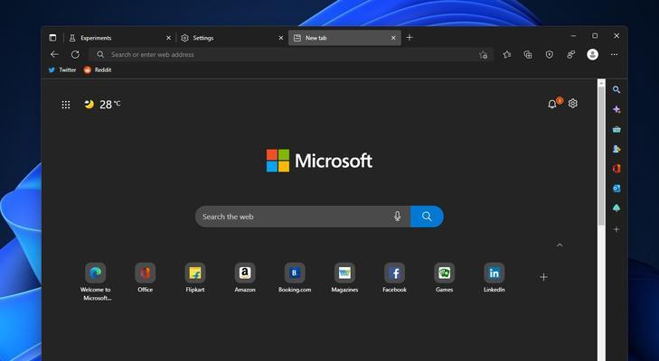Open the Settings and more ellipsis menu
Image resolution: width=659 pixels, height=361 pixels.
point(615,54)
